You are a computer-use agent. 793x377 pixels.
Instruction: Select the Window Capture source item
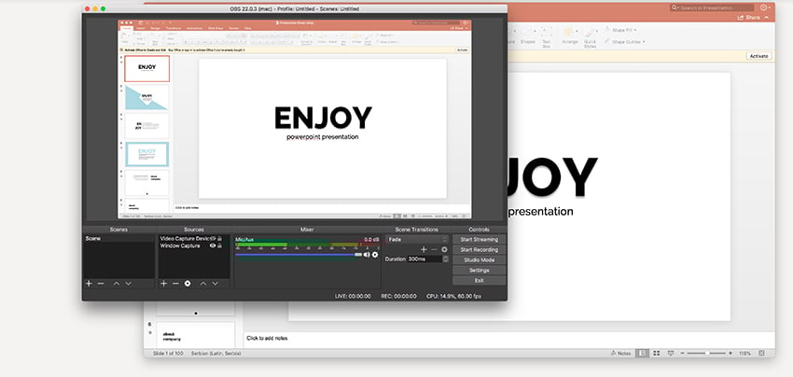tap(182, 245)
